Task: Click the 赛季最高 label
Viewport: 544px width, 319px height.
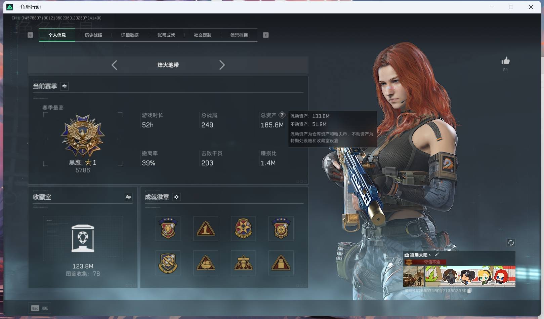Action: (53, 108)
